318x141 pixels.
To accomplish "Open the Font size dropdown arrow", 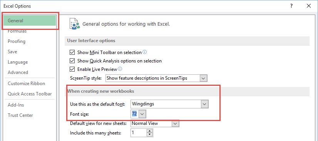I will (142, 114).
